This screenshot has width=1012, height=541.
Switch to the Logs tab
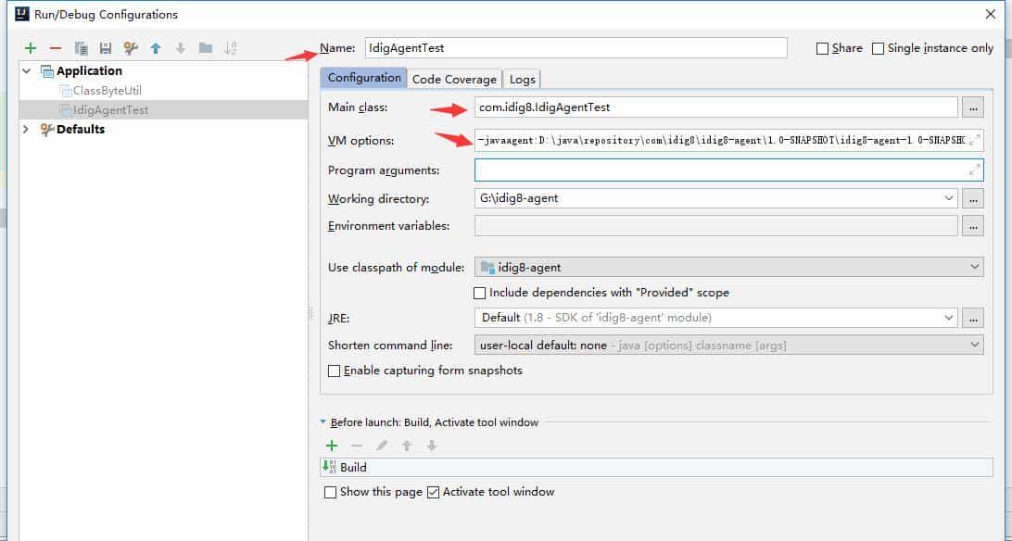(x=522, y=79)
